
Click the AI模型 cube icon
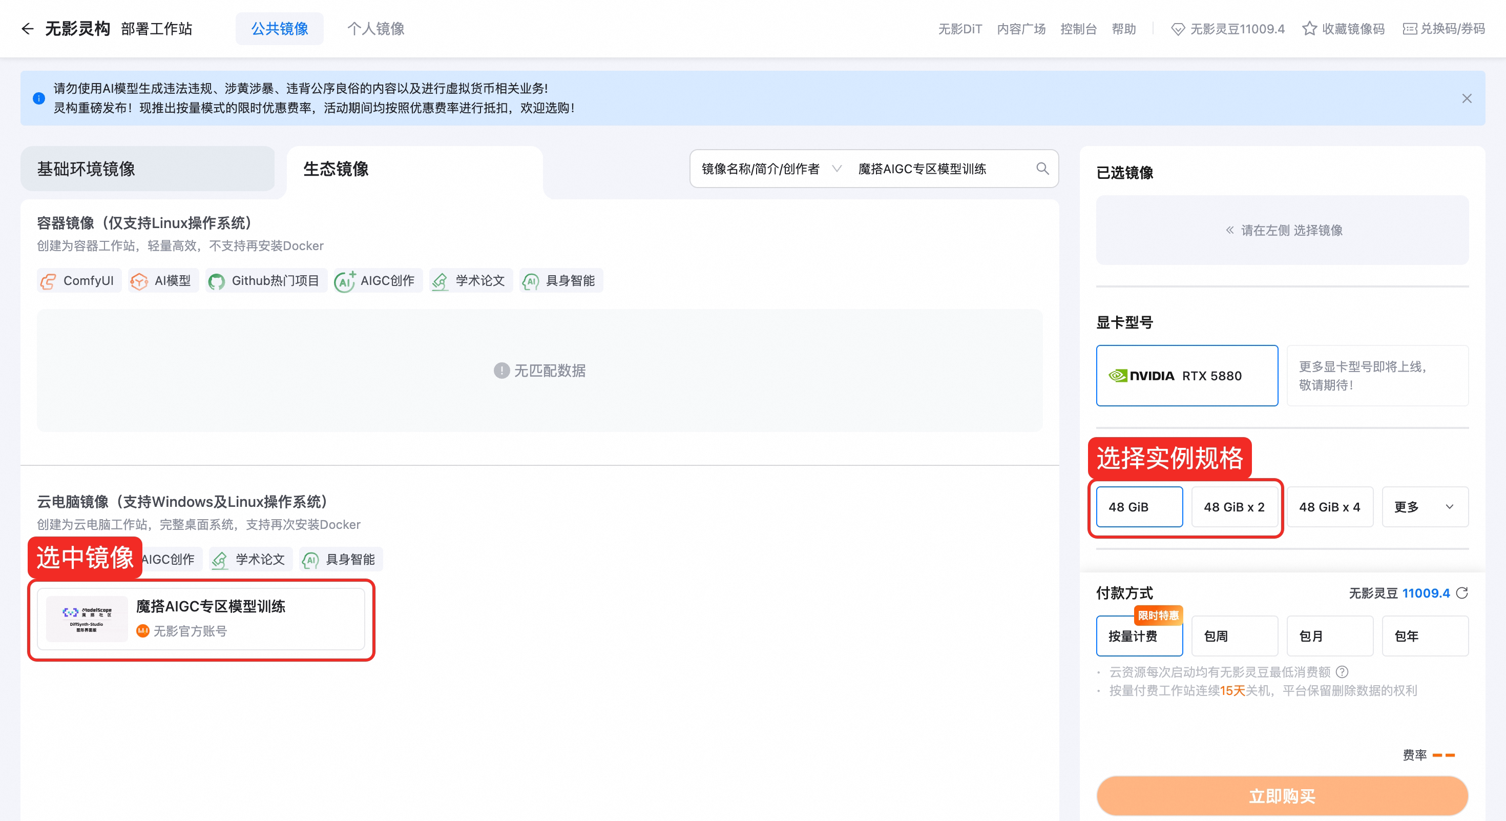click(x=139, y=281)
